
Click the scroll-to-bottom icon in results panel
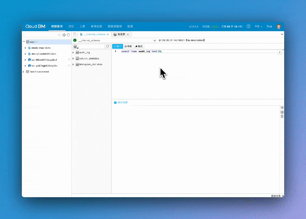[x=282, y=112]
